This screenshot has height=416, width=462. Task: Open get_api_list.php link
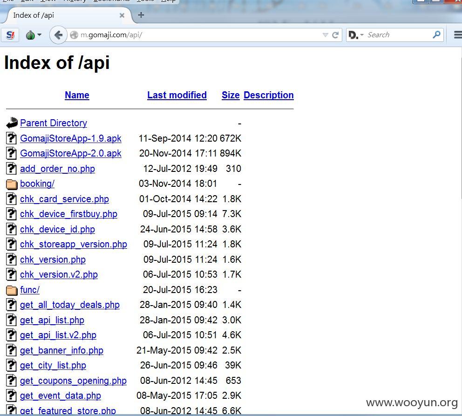tap(52, 320)
